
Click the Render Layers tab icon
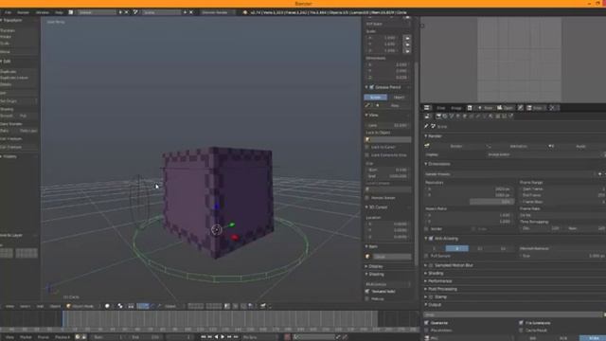445,116
